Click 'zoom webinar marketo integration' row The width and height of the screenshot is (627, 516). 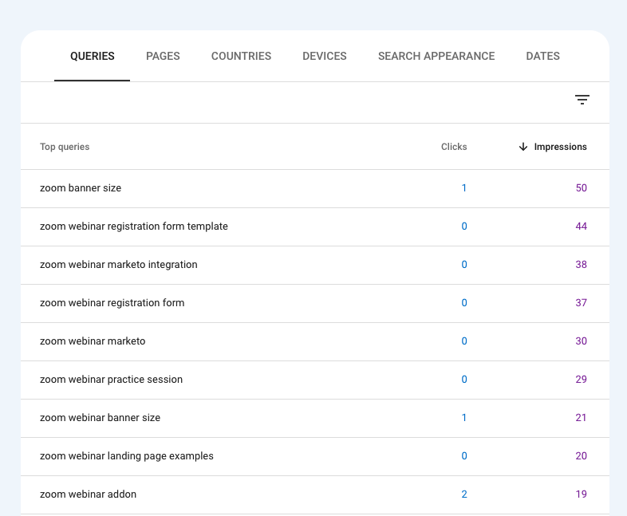pos(119,265)
